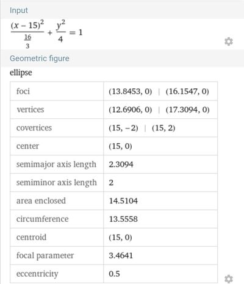Click the ellipse figure name

click(x=21, y=73)
